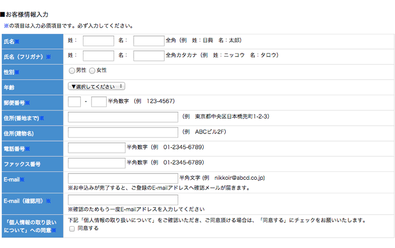Click the example email nikkoir@abcd.co.jp
Image resolution: width=395 pixels, height=248 pixels.
pyautogui.click(x=240, y=178)
